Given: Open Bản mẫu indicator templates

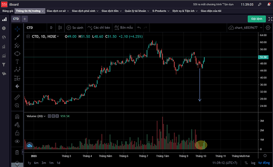Looking at the screenshot, I should [x=124, y=28].
